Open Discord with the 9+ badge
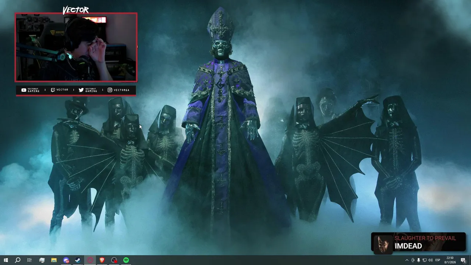 click(66, 260)
